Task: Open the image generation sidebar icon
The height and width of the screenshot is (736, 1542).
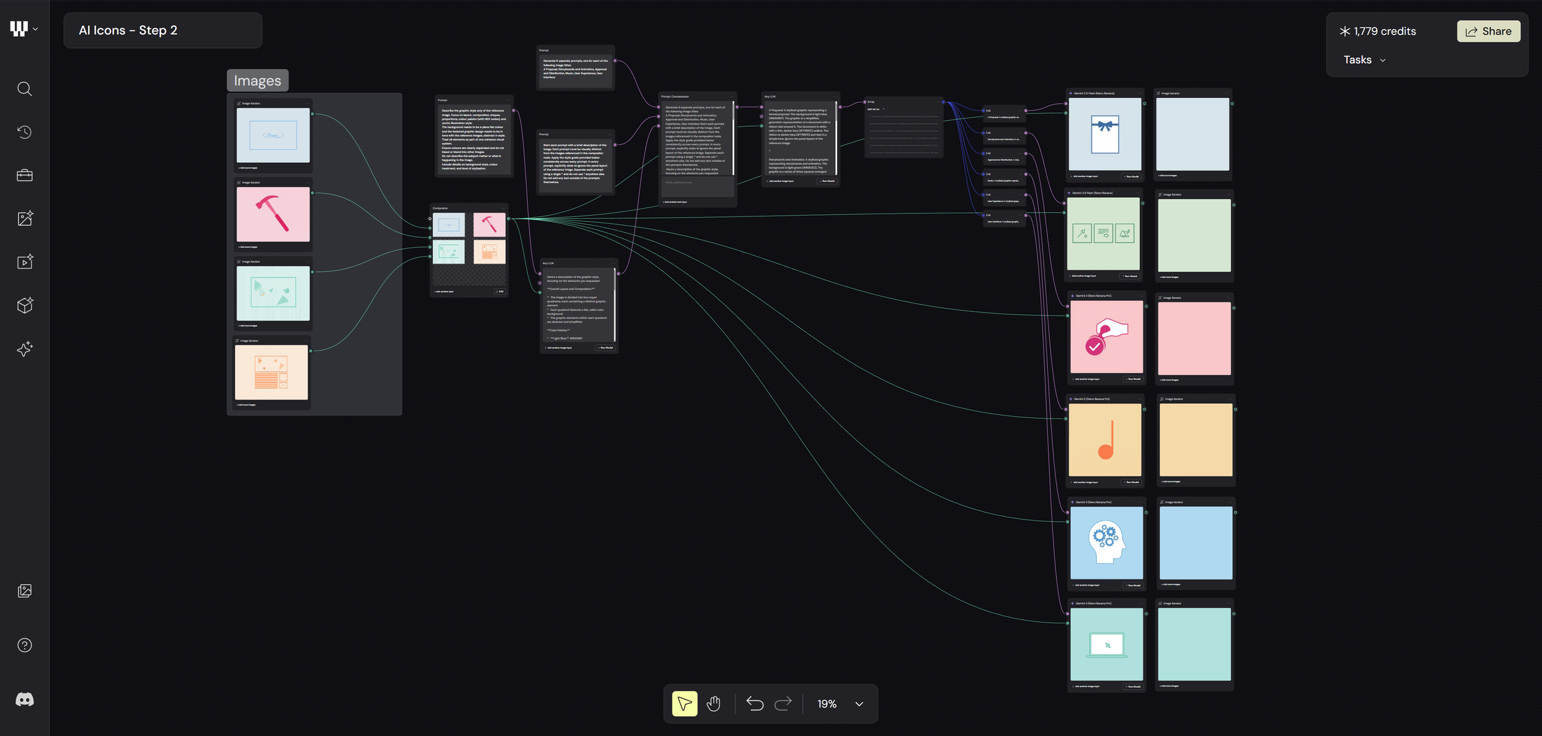Action: (25, 219)
